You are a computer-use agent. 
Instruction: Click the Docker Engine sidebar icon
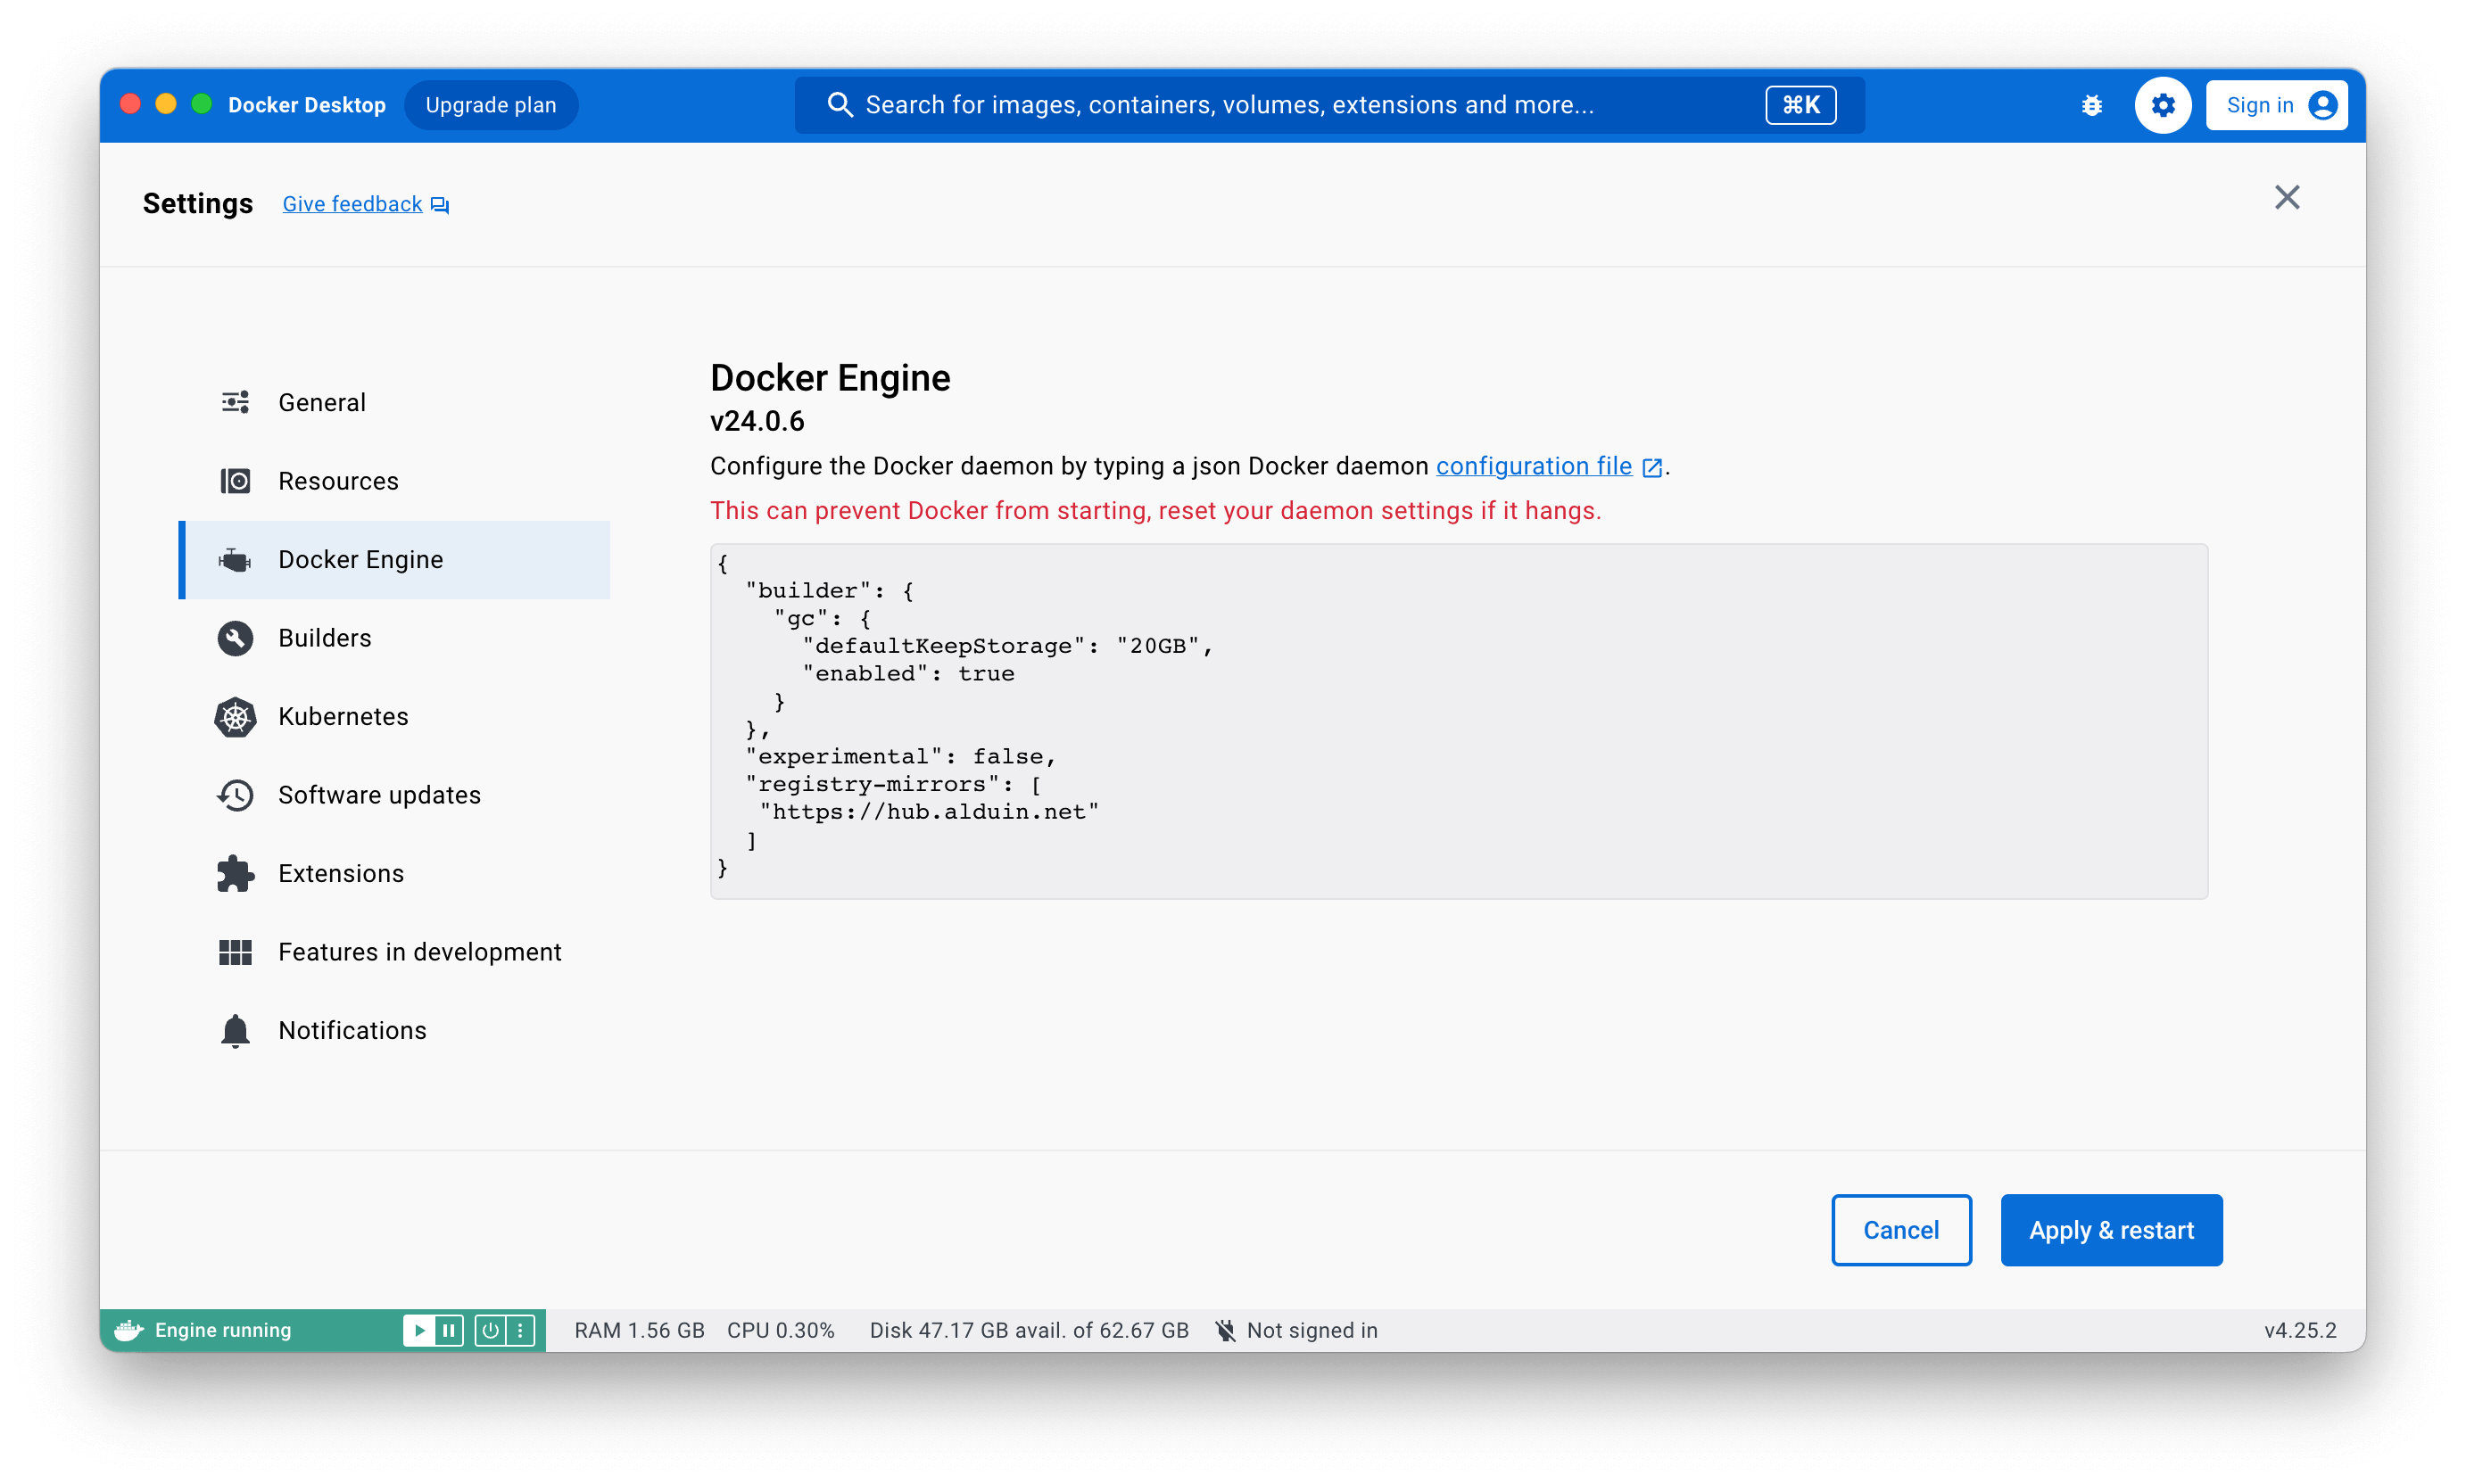point(236,560)
